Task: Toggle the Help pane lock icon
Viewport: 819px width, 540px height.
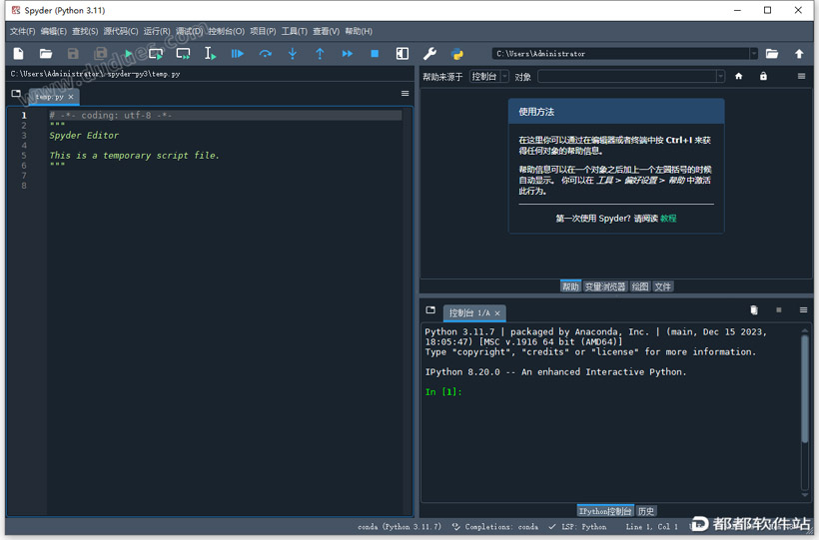Action: click(763, 76)
